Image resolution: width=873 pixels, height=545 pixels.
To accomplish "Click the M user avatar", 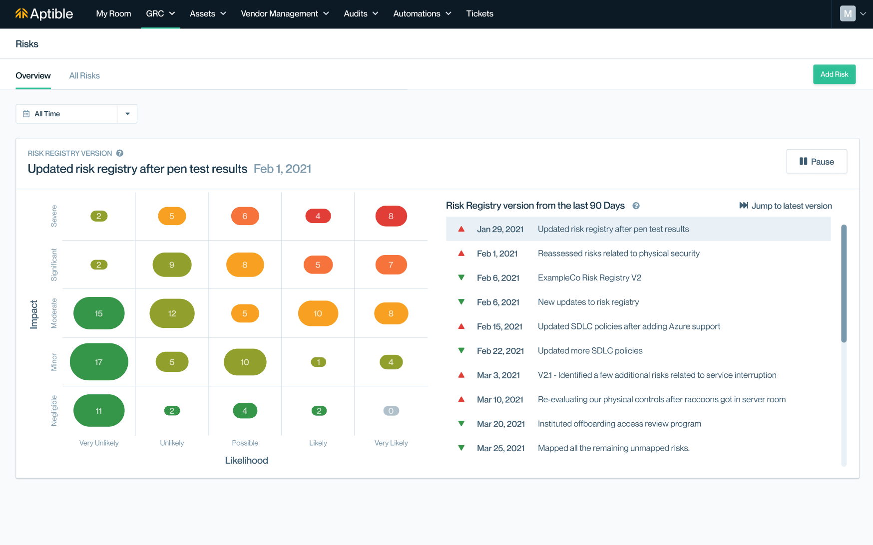I will point(848,14).
